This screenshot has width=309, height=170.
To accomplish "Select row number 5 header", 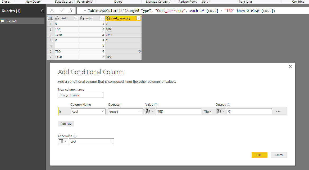I will [x=51, y=46].
